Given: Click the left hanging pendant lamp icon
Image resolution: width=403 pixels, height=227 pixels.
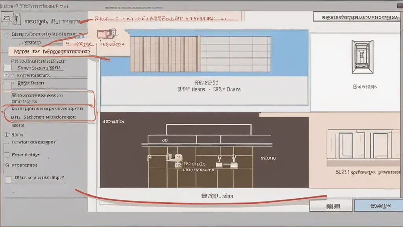Looking at the screenshot, I should pyautogui.click(x=219, y=162).
